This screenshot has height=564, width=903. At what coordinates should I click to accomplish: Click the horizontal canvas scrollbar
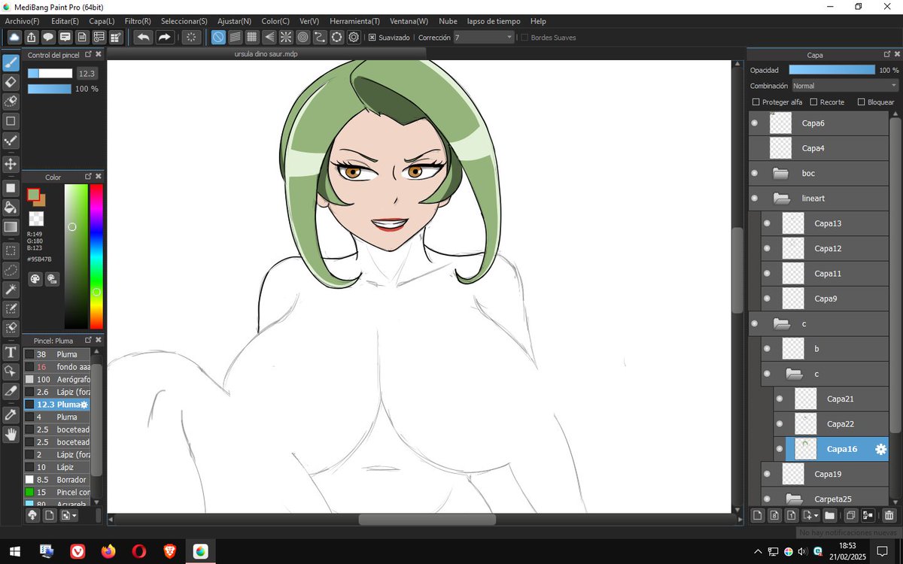427,520
